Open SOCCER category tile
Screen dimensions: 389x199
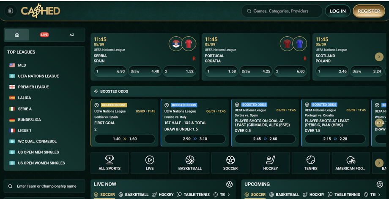tap(230, 163)
